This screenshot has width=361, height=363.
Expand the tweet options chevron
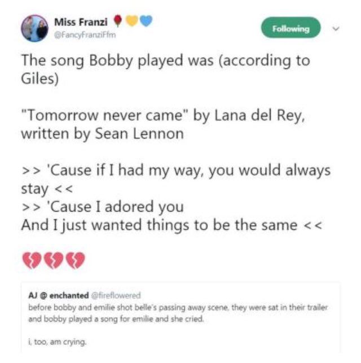coord(337,27)
